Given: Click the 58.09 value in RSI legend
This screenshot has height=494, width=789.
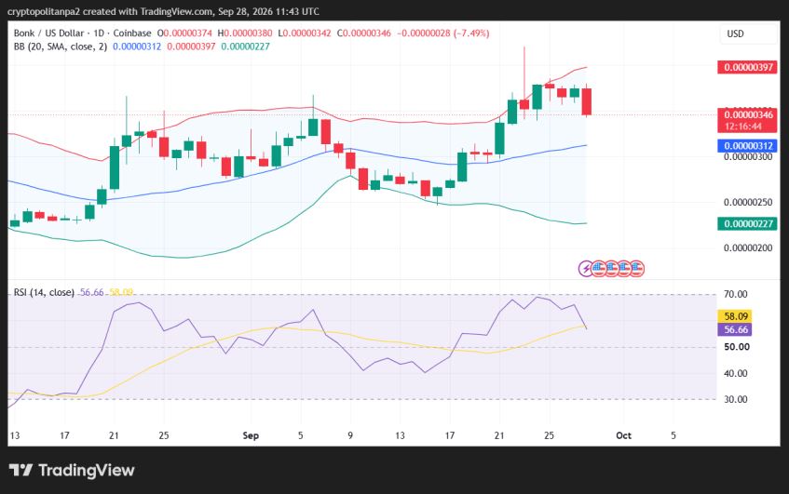Looking at the screenshot, I should (x=121, y=292).
